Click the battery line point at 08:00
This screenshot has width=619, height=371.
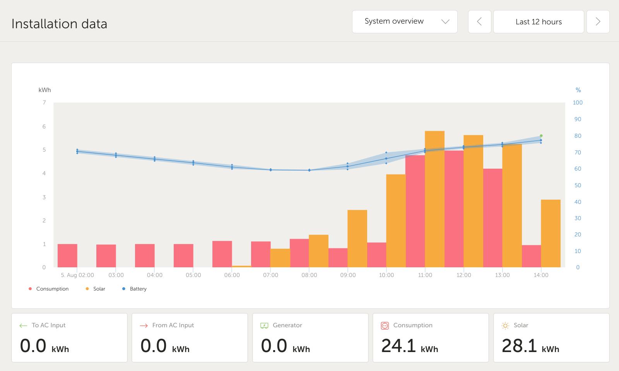(309, 170)
